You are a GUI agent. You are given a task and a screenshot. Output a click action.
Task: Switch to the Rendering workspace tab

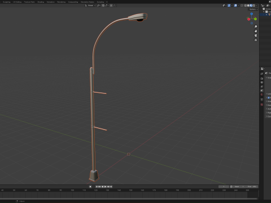[61, 2]
